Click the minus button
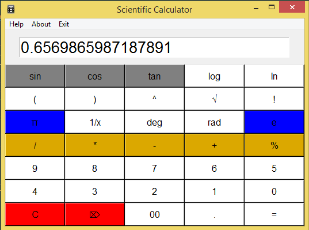 (154, 145)
